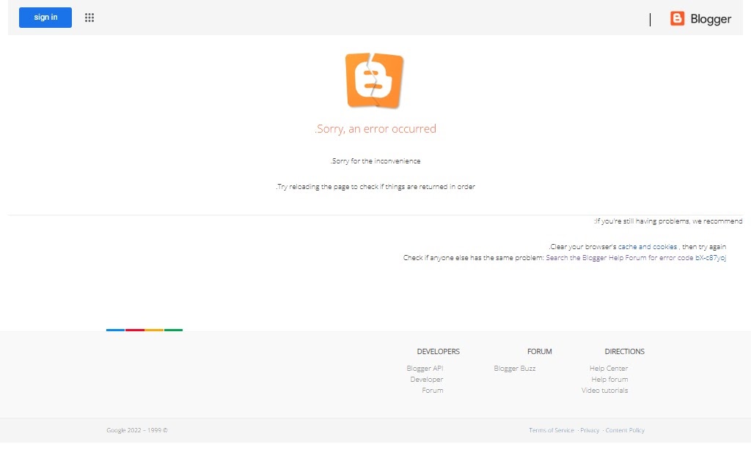The image size is (751, 458).
Task: Open the Google apps grid icon
Action: [x=89, y=18]
